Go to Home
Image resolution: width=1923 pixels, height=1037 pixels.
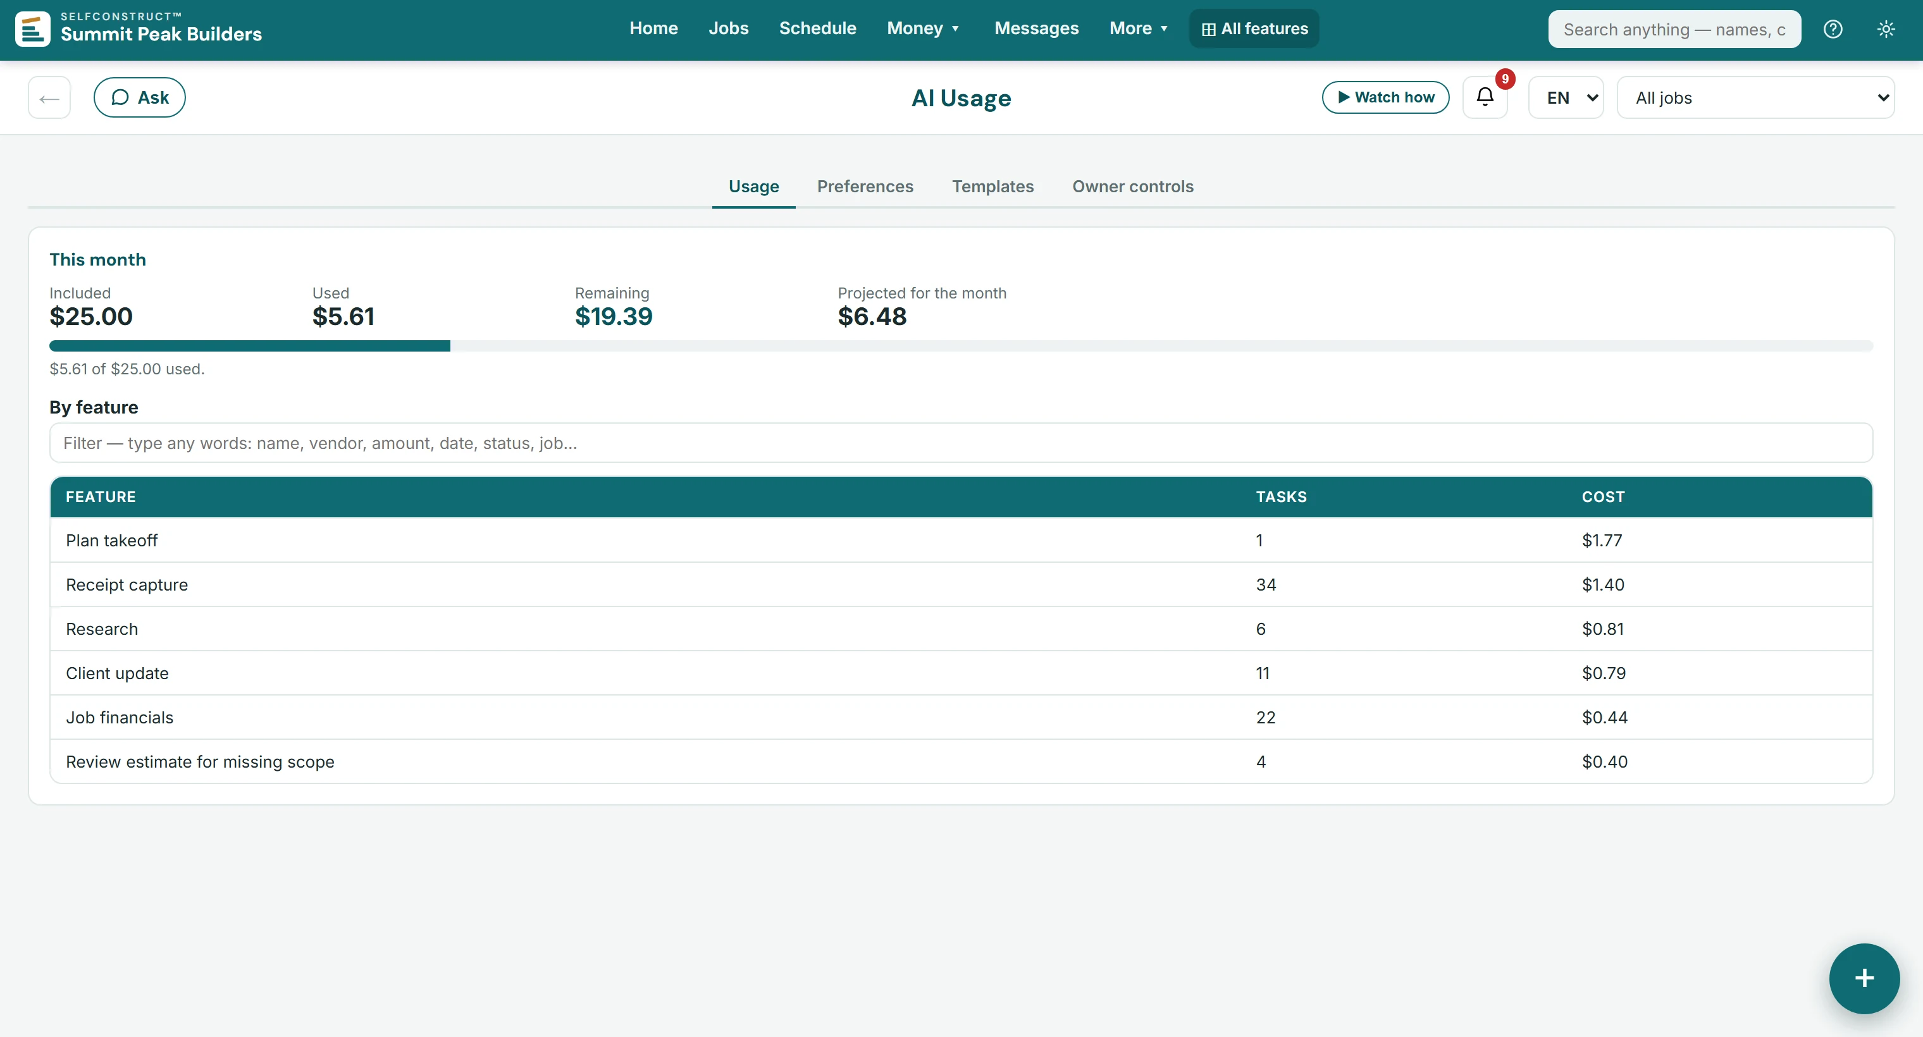(653, 28)
